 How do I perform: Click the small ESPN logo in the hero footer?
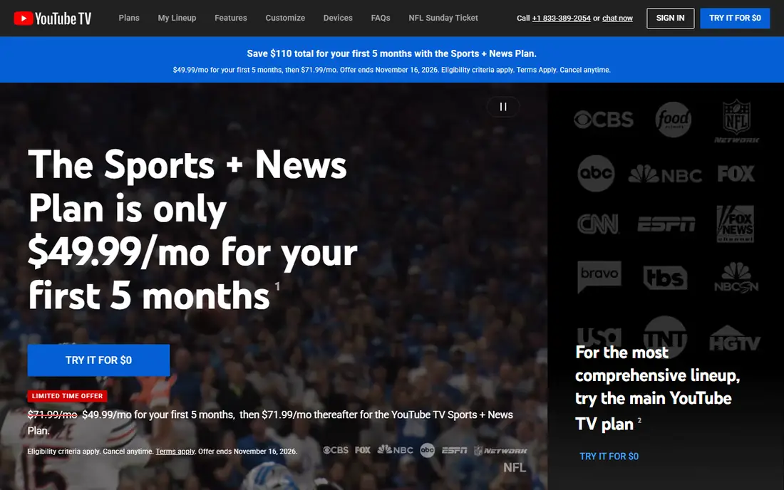click(x=454, y=450)
